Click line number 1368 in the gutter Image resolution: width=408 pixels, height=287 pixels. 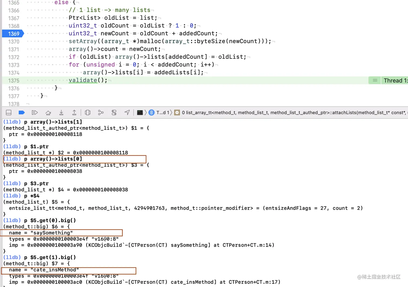[14, 26]
